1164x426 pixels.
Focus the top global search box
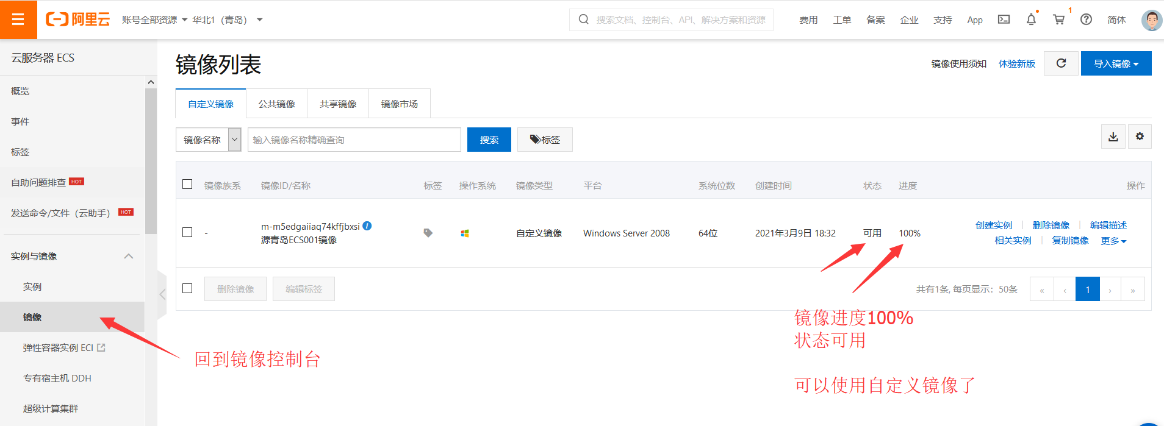(x=671, y=20)
